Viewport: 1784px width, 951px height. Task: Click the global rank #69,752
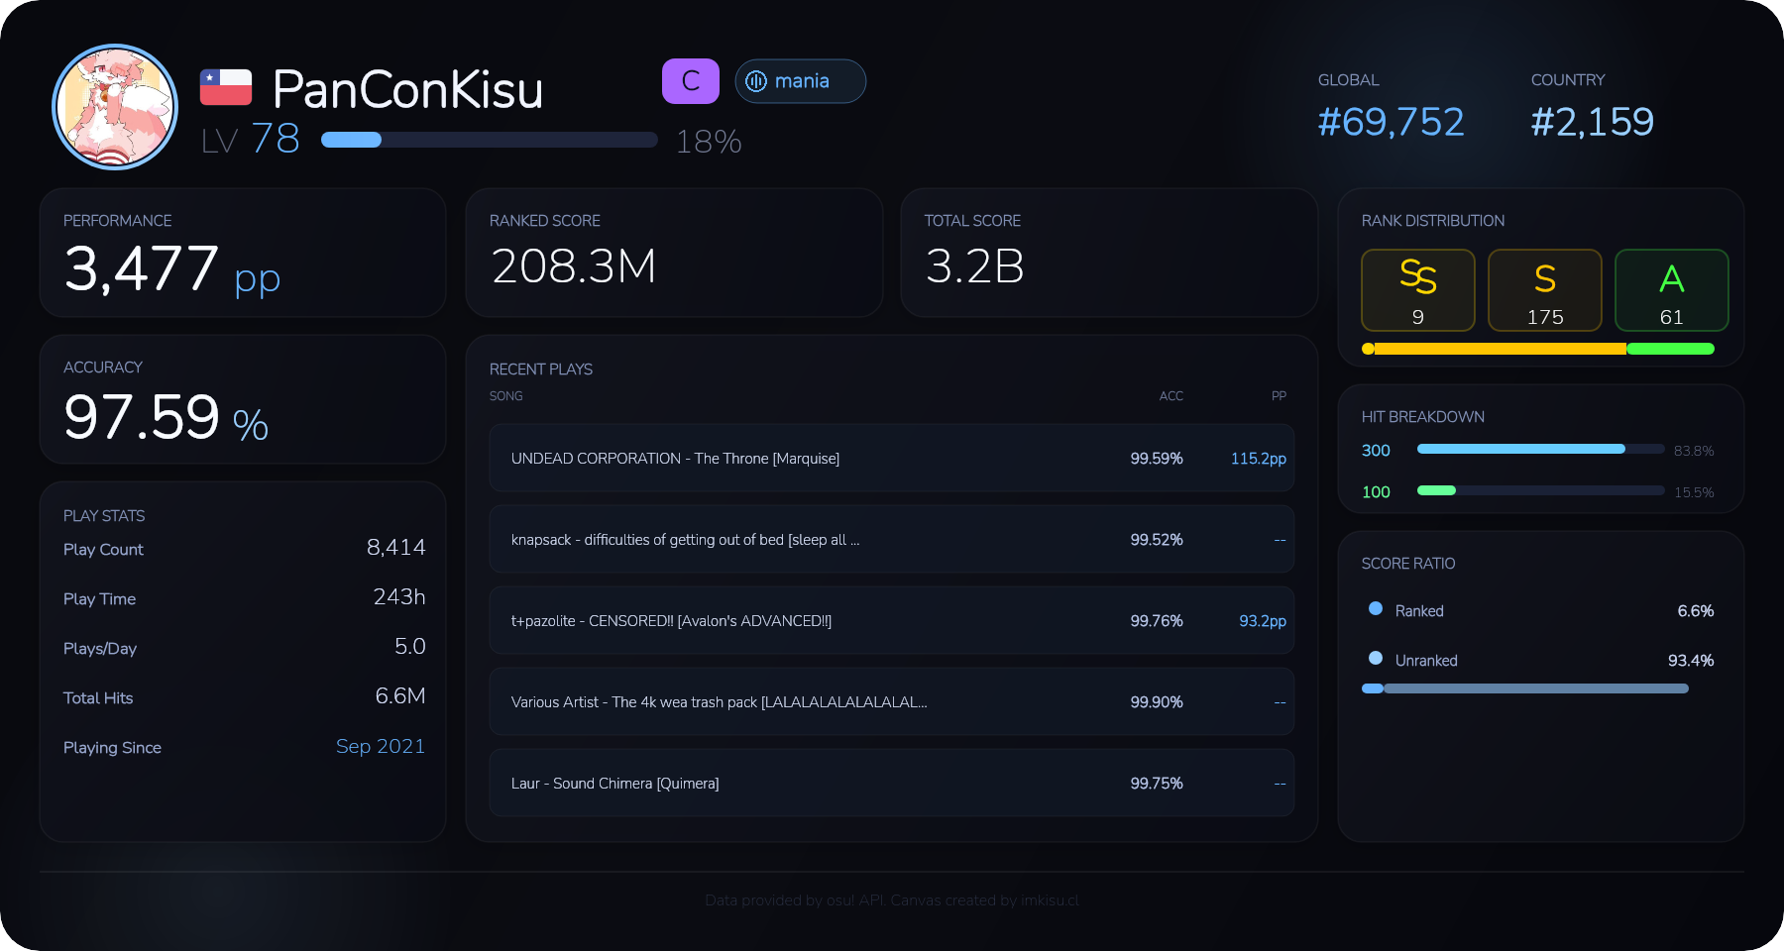1392,121
